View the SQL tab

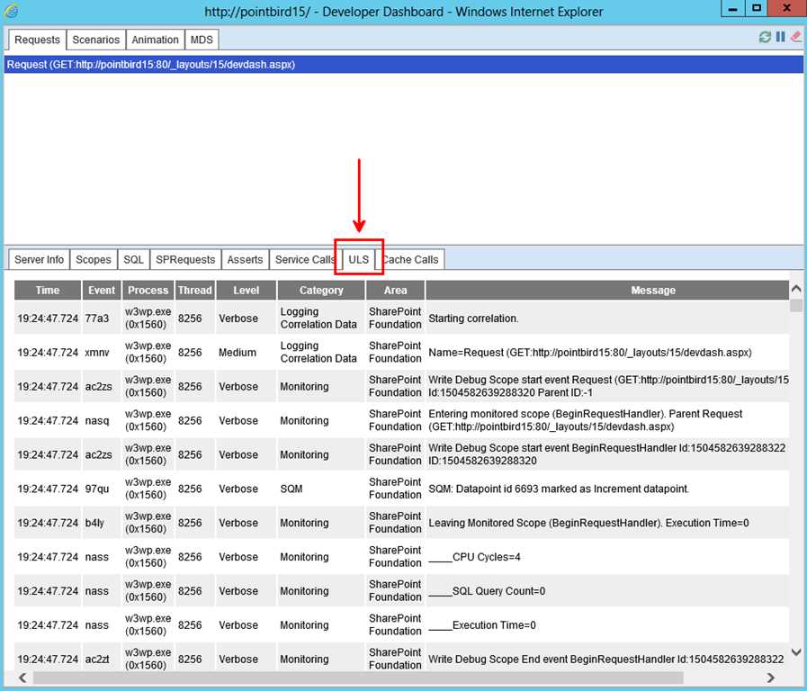tap(133, 259)
